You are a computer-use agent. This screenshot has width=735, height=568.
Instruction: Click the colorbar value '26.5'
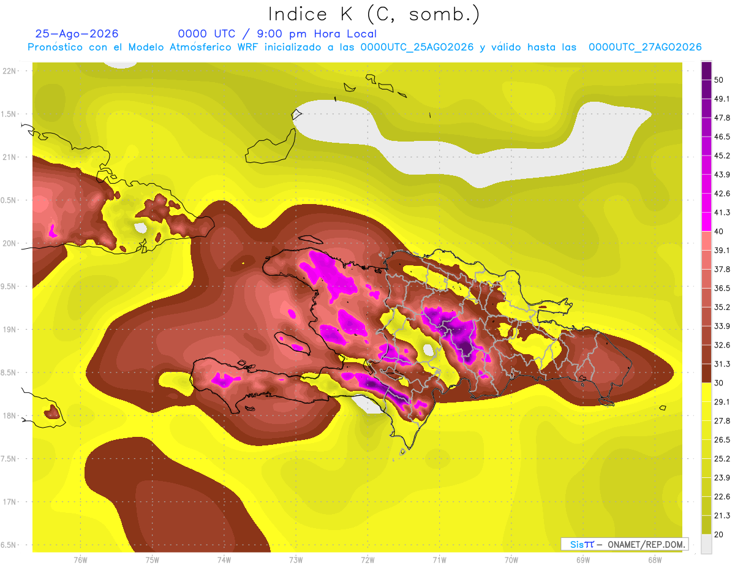[x=722, y=440]
